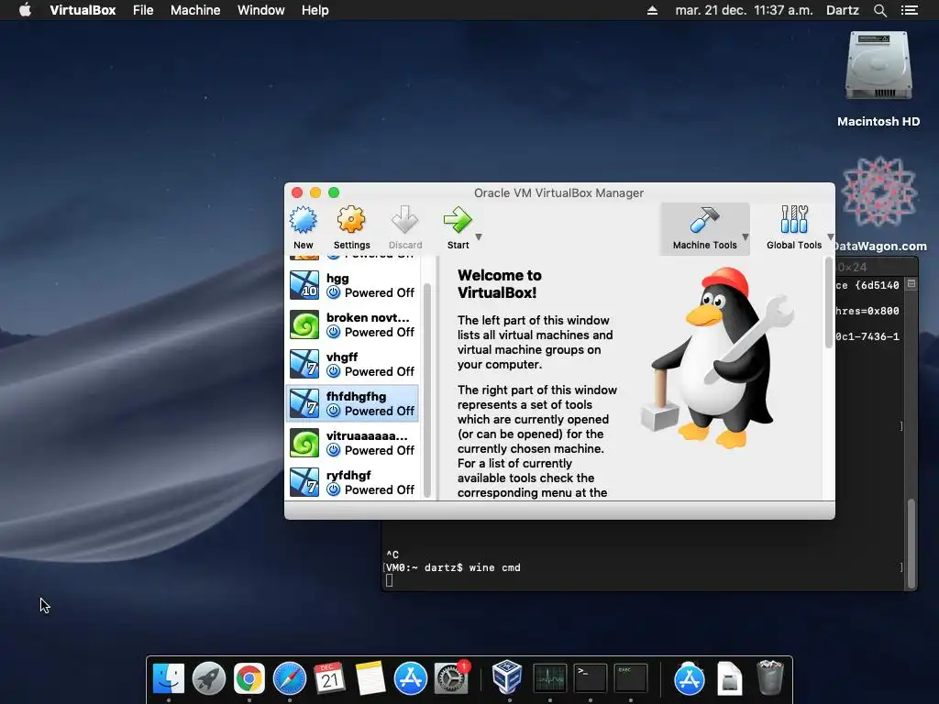Launch Safari from the Dock

point(289,679)
